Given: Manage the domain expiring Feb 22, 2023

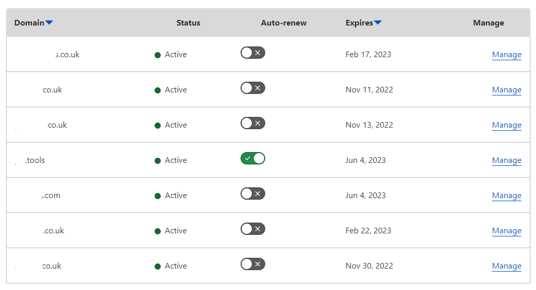Looking at the screenshot, I should [506, 231].
